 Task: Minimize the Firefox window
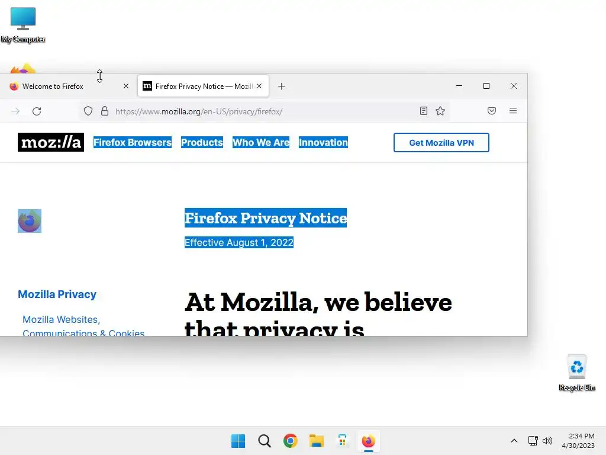(459, 86)
